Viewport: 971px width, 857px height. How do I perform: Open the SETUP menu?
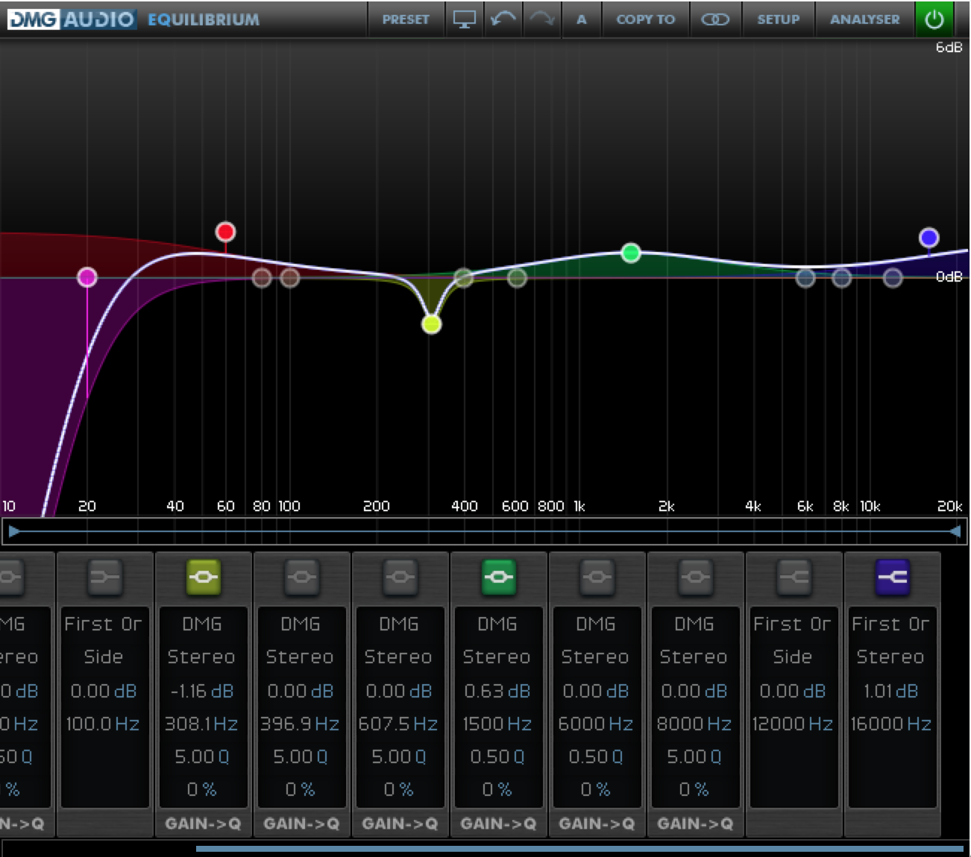[778, 19]
